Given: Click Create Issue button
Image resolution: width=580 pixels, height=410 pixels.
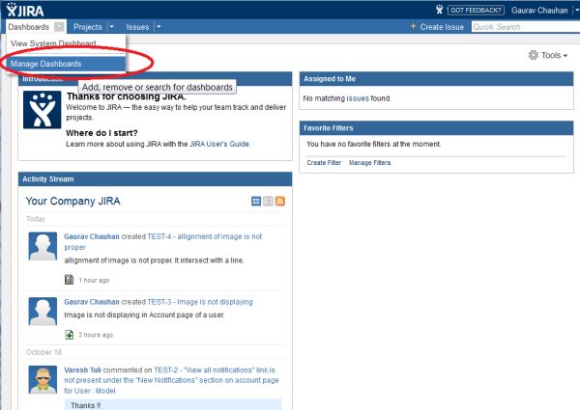Looking at the screenshot, I should tap(442, 27).
